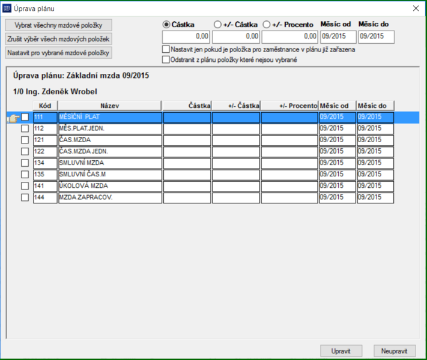
Task: Check the box for row 111 MĚSÍČNÍ PLAT
Action: click(x=25, y=117)
